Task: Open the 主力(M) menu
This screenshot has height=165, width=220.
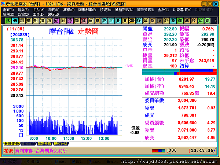Action: [x=38, y=10]
